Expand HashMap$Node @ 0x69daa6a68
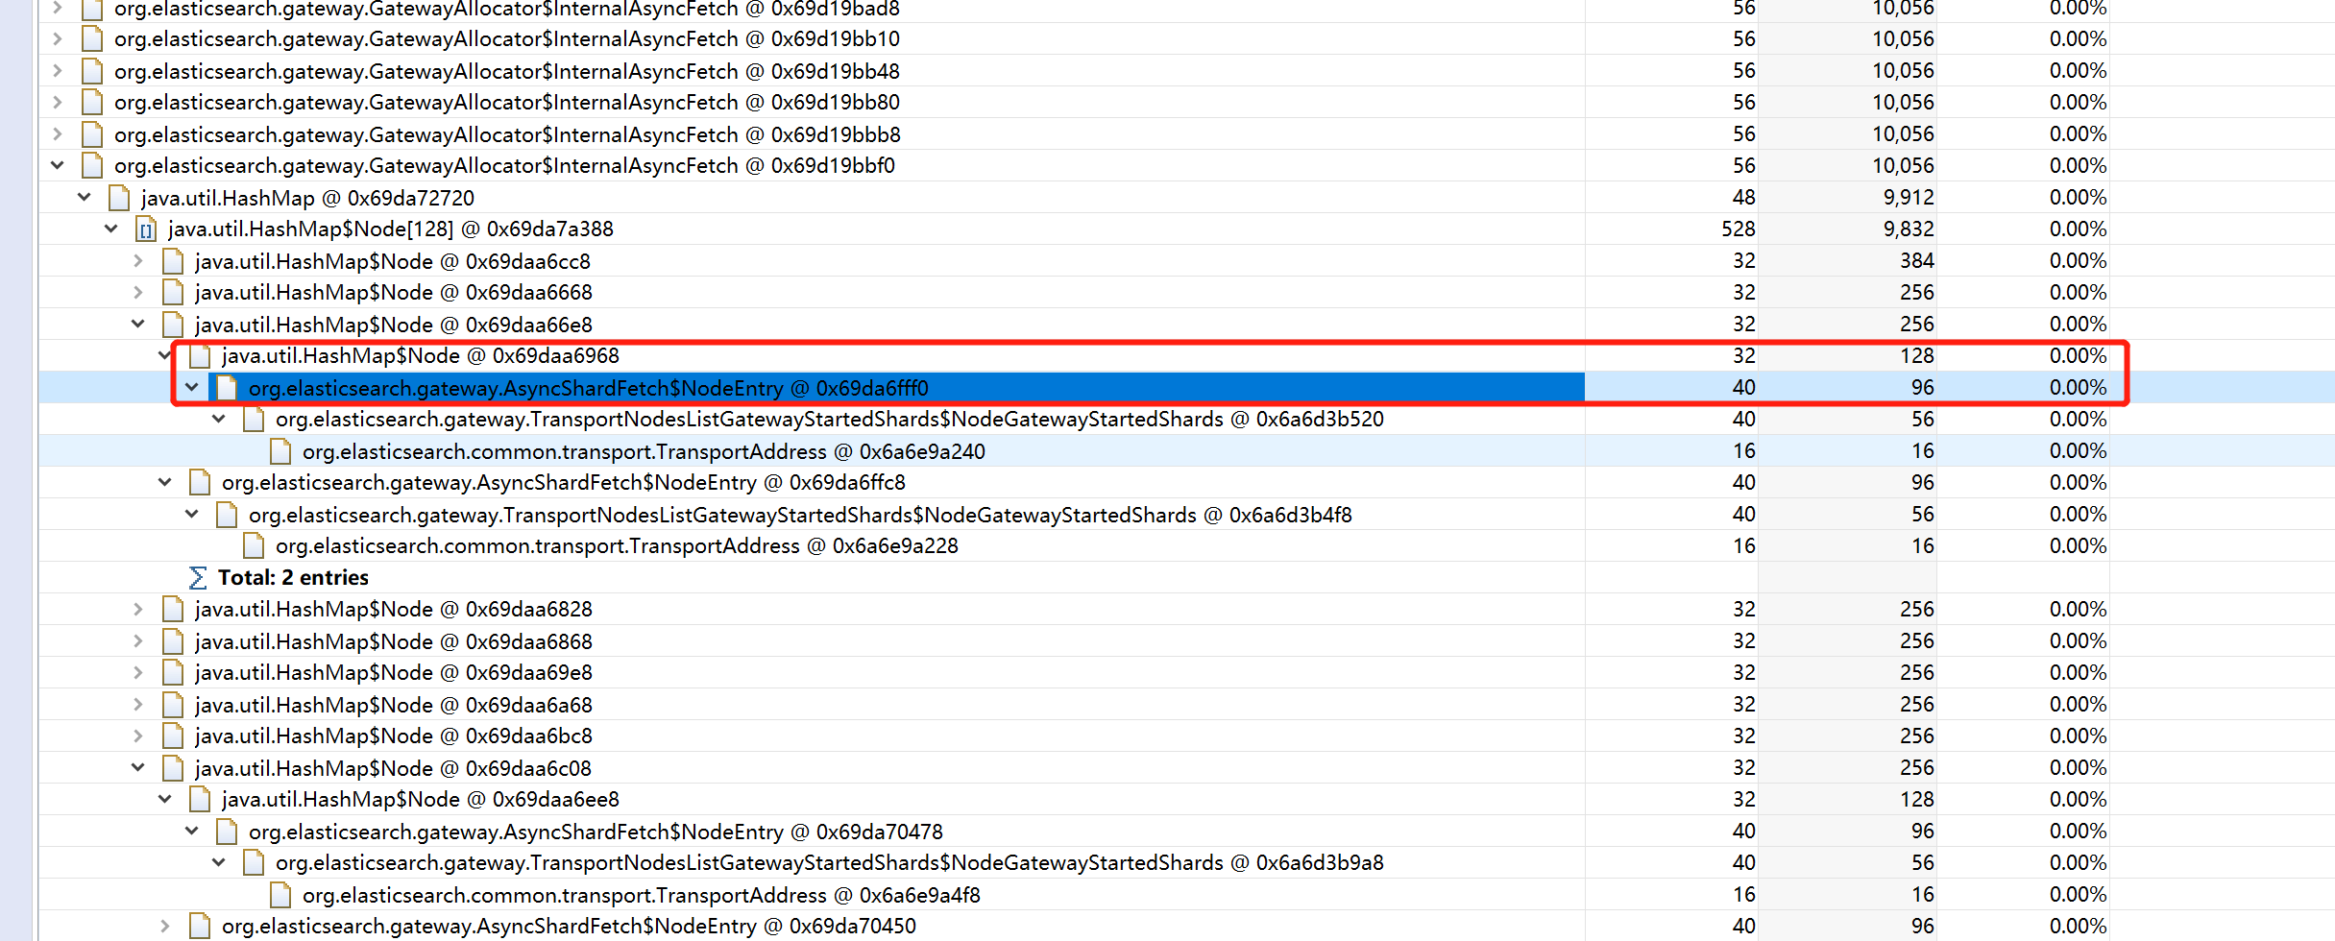The width and height of the screenshot is (2335, 941). (x=138, y=705)
